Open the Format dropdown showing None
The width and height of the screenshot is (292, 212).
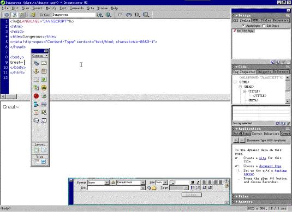click(x=107, y=183)
